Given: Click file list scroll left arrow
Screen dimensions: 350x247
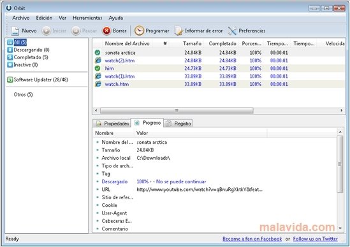Looking at the screenshot, I should (x=96, y=110).
